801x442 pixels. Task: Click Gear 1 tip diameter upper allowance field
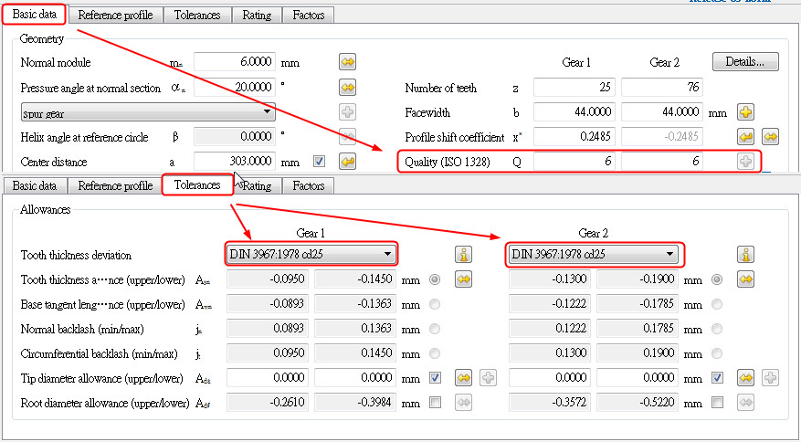point(268,378)
